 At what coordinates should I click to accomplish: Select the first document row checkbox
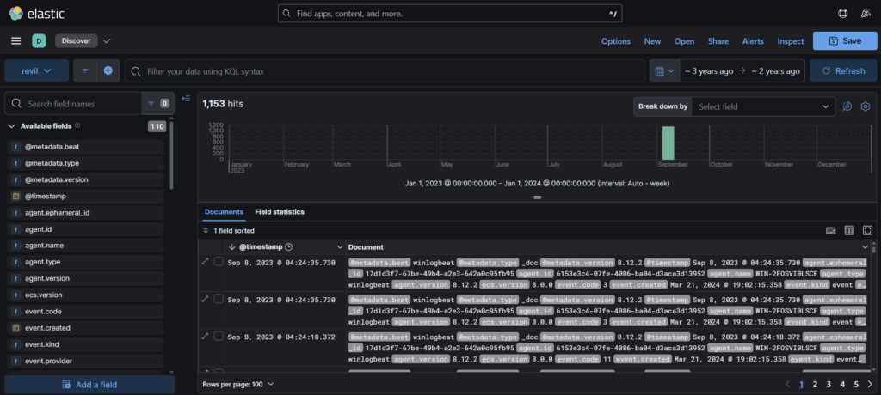[x=219, y=262]
